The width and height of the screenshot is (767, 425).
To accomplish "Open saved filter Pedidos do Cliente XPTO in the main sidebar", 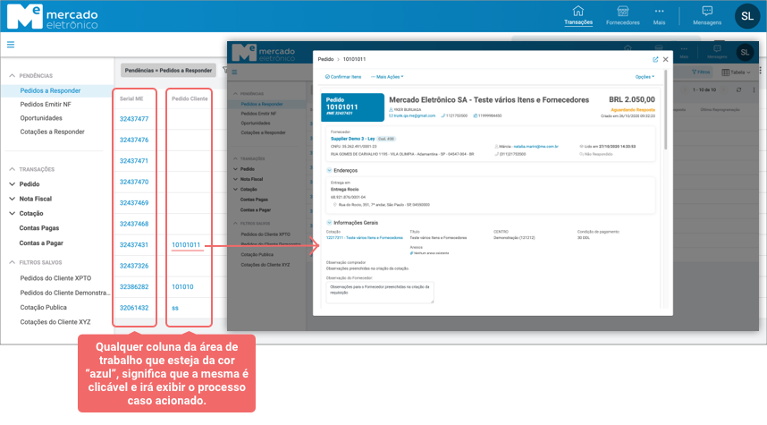I will point(55,278).
